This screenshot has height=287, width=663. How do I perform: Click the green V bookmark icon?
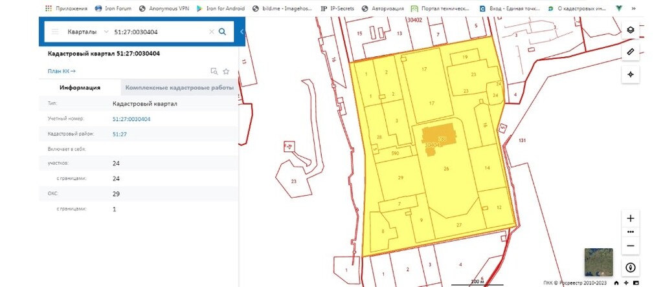(619, 8)
